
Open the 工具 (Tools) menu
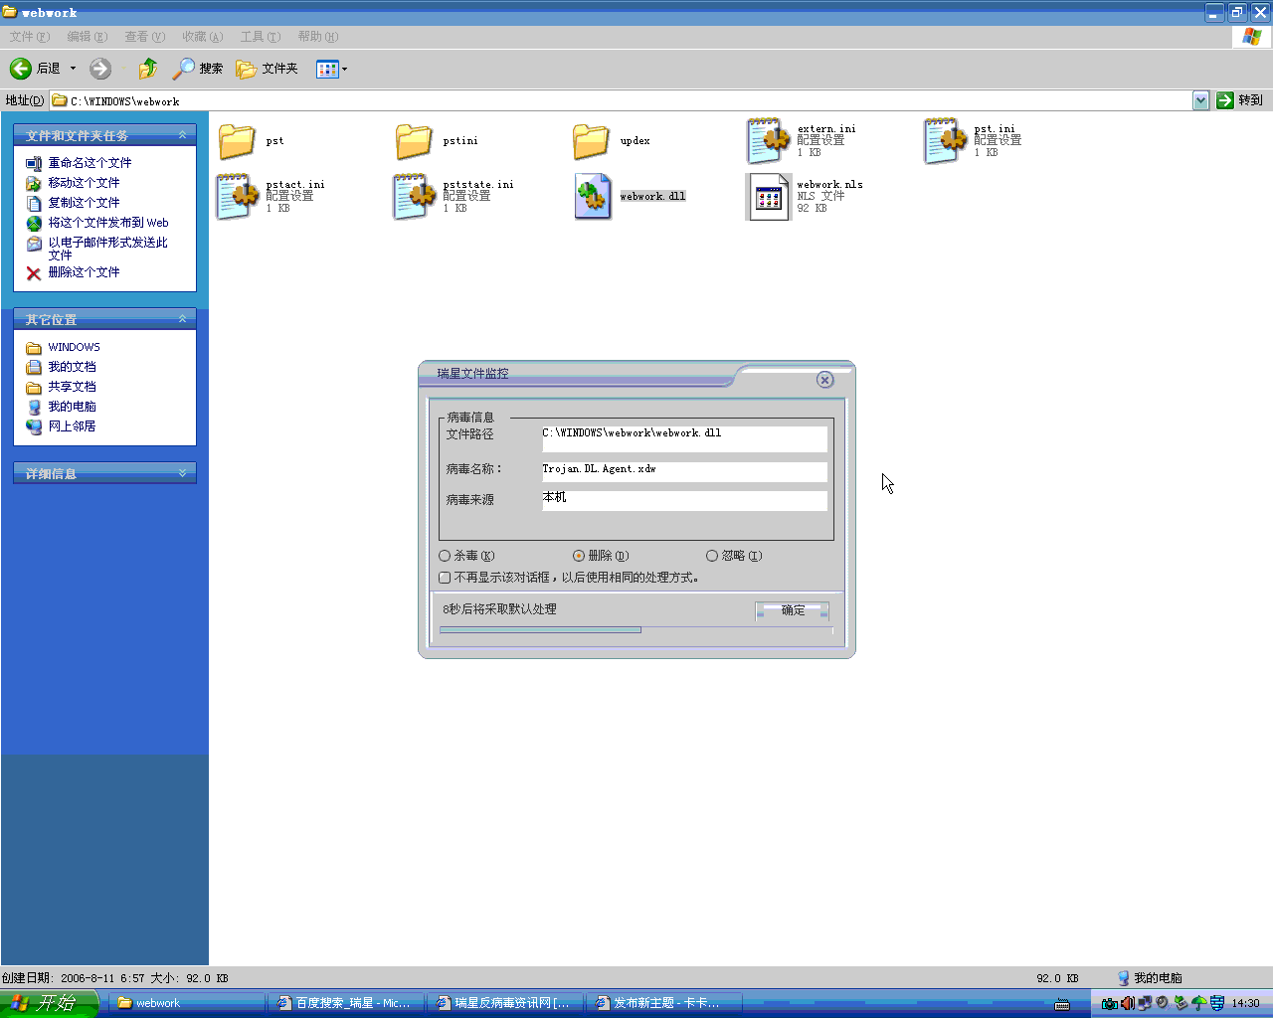260,37
